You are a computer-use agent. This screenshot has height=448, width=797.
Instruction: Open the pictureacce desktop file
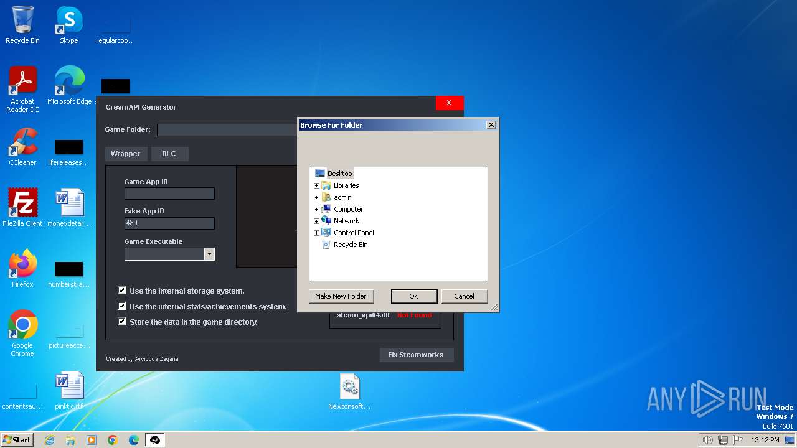69,335
